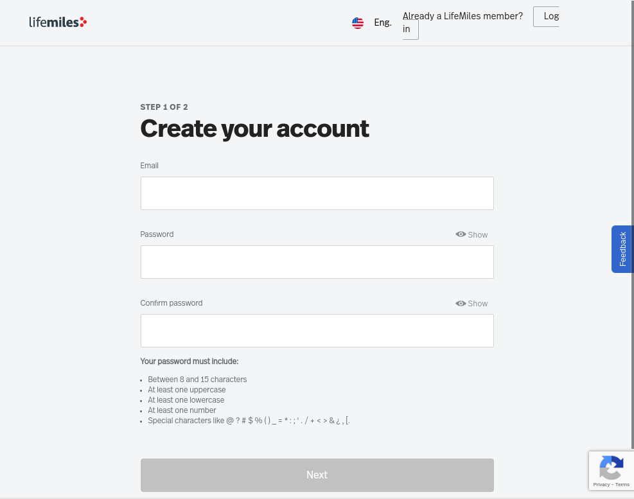Focus the Password input field
634x499 pixels.
[x=317, y=262]
